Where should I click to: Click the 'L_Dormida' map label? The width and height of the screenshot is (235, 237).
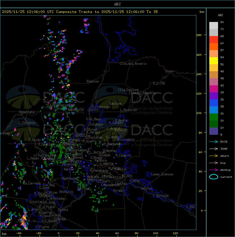point(161,196)
